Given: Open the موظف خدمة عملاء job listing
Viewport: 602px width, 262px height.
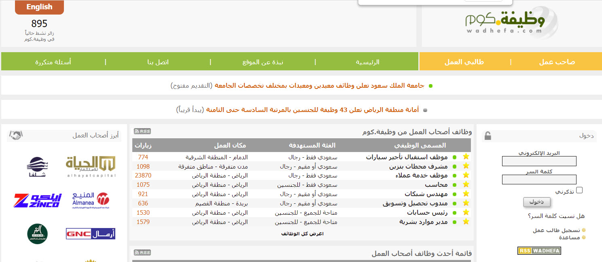Looking at the screenshot, I should 422,175.
